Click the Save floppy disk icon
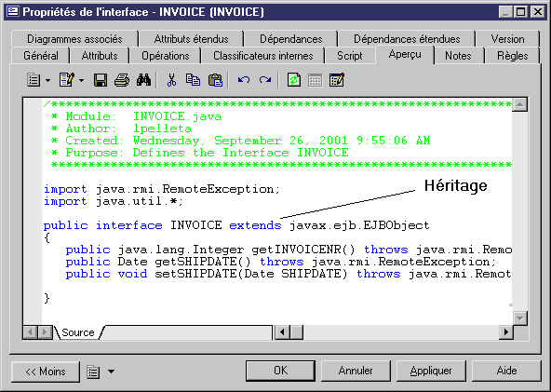 pyautogui.click(x=101, y=80)
